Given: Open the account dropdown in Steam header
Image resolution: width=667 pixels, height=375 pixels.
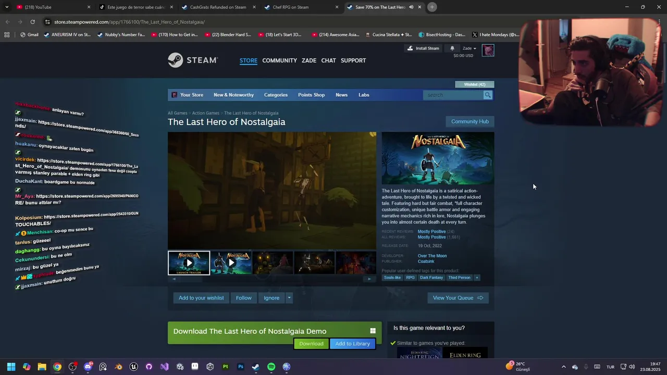Looking at the screenshot, I should [x=469, y=48].
